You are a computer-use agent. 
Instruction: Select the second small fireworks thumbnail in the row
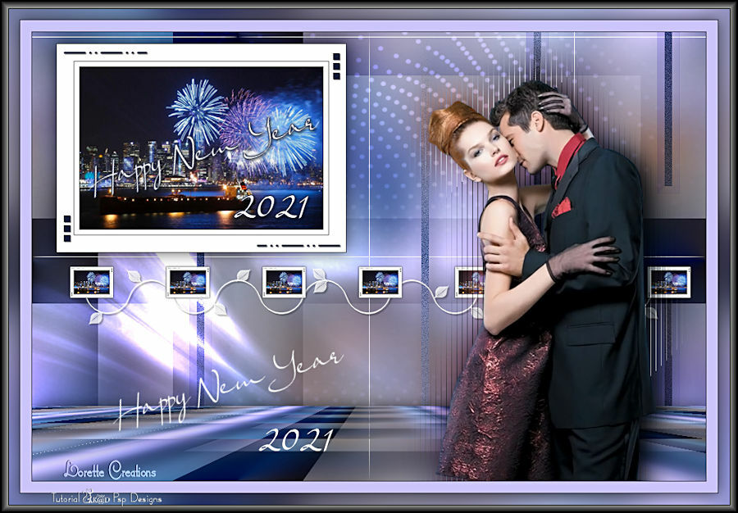click(188, 281)
